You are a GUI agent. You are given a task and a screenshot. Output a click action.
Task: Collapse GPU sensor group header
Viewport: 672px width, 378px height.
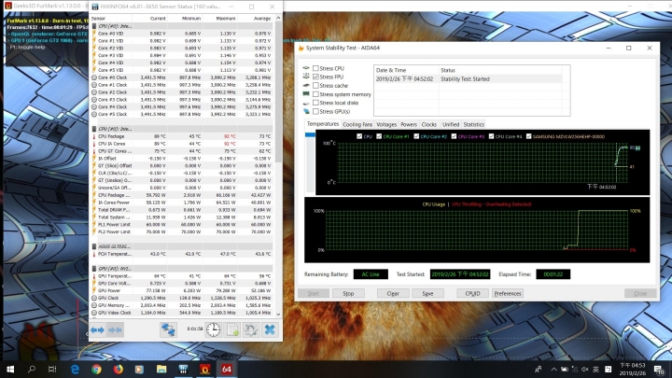182,269
